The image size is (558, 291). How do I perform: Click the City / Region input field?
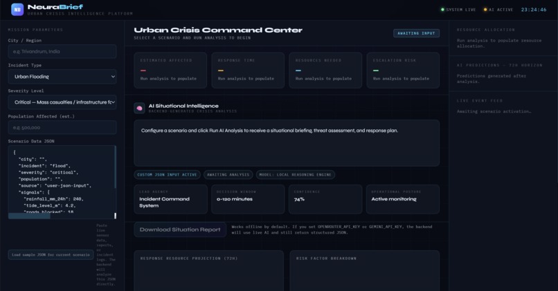coord(62,52)
